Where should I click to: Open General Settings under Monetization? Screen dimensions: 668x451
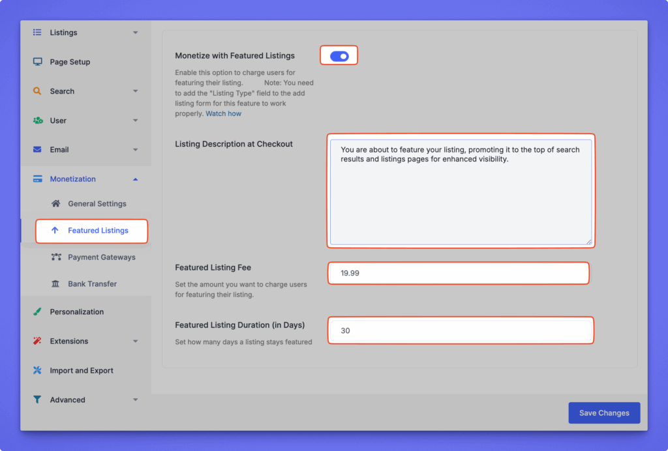tap(97, 204)
